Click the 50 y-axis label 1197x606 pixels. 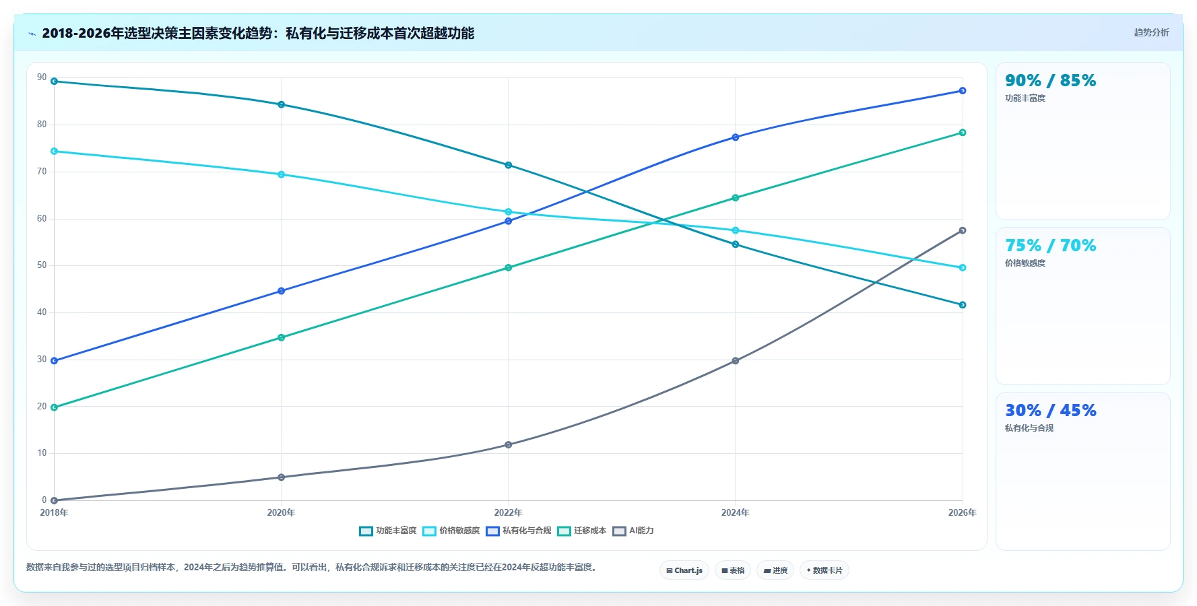[x=42, y=265]
